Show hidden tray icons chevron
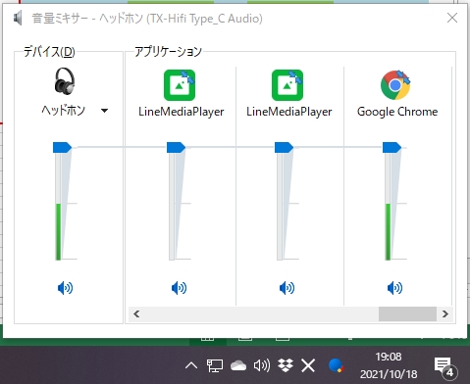This screenshot has width=470, height=384. [x=191, y=365]
